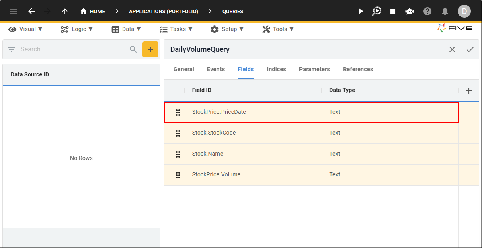Open the chatbot assistant icon

tap(410, 12)
